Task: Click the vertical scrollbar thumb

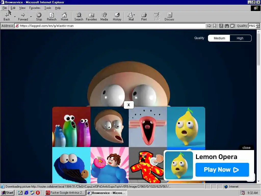Action: (258, 49)
